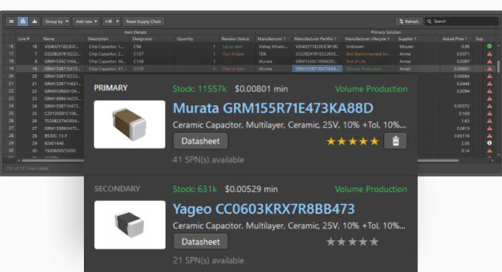
Task: Click in the Search field
Action: pos(462,21)
